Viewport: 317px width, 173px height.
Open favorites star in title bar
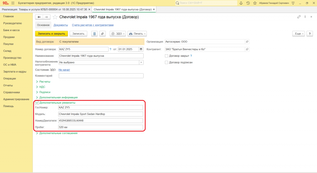[x=255, y=3]
